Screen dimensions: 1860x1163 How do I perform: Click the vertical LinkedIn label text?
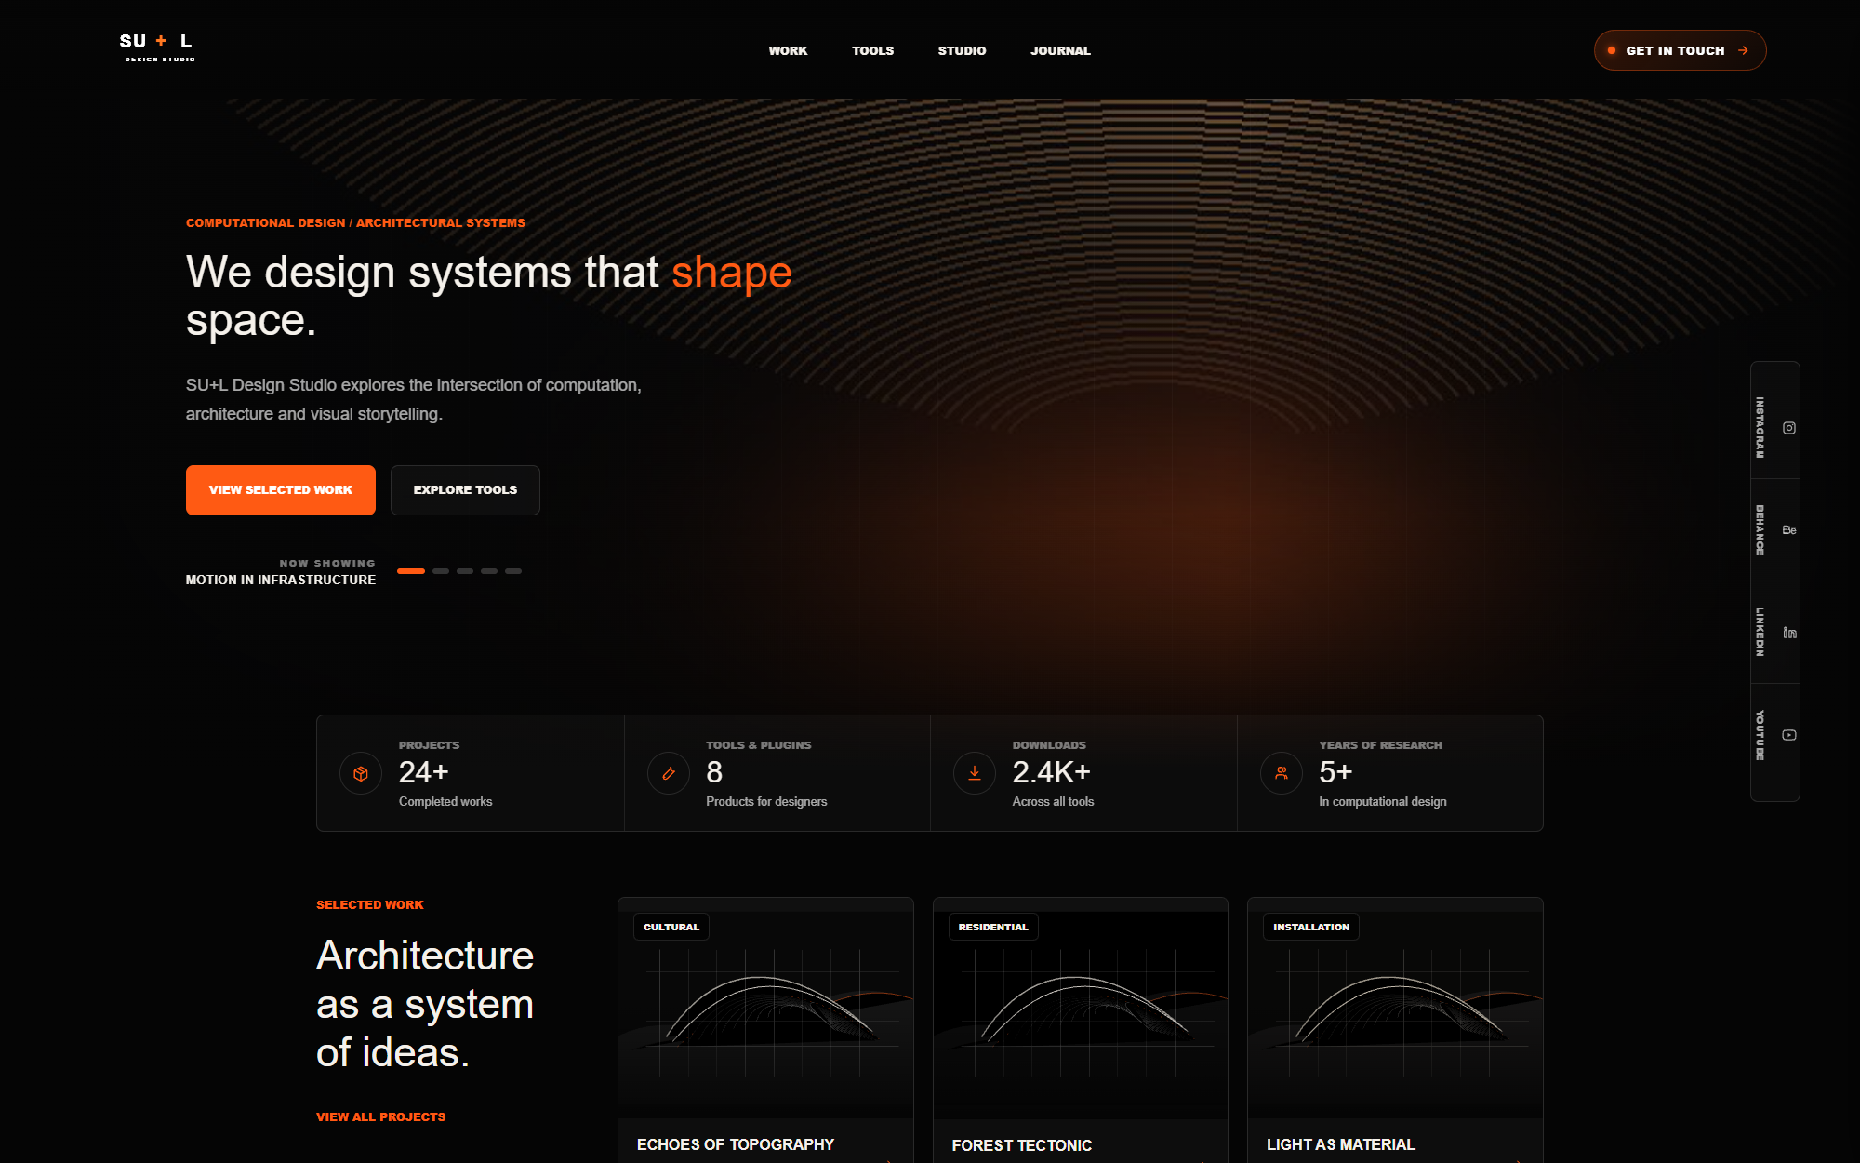coord(1760,633)
